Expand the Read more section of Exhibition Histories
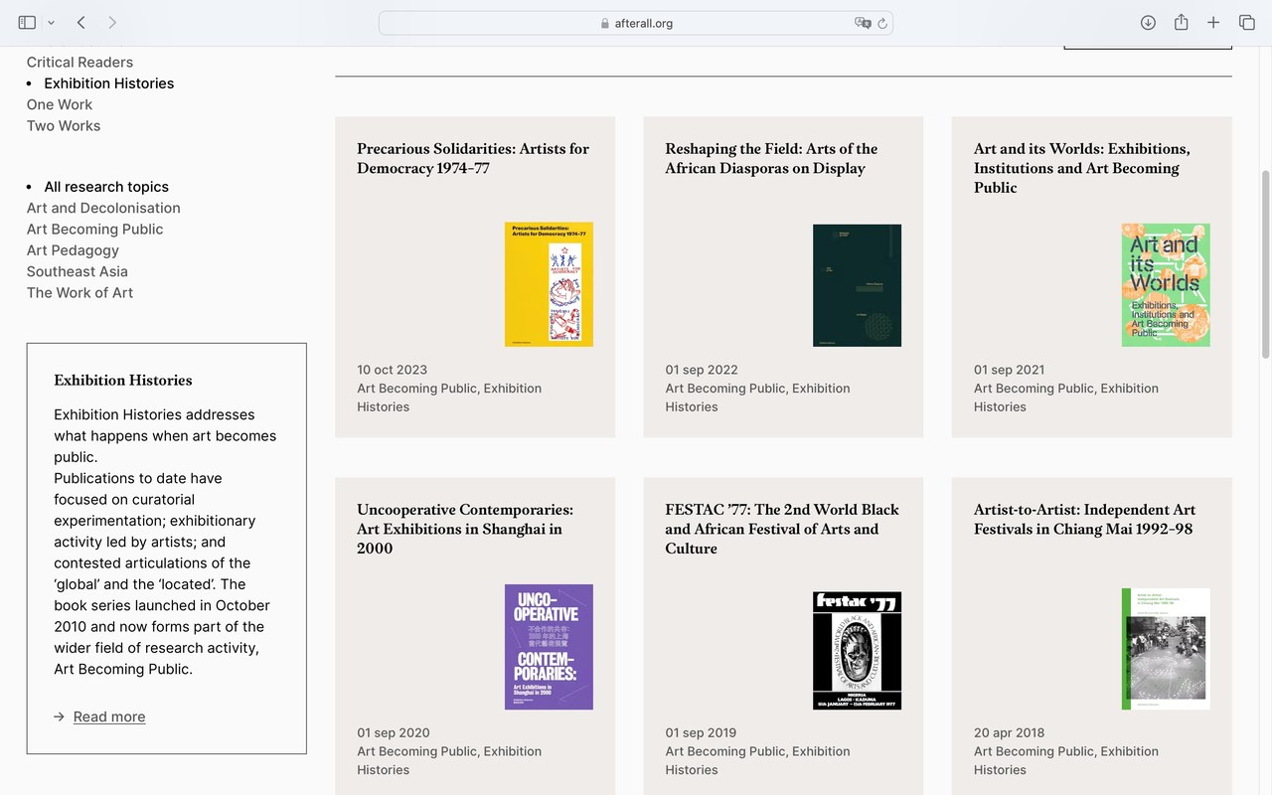This screenshot has height=795, width=1272. click(108, 716)
